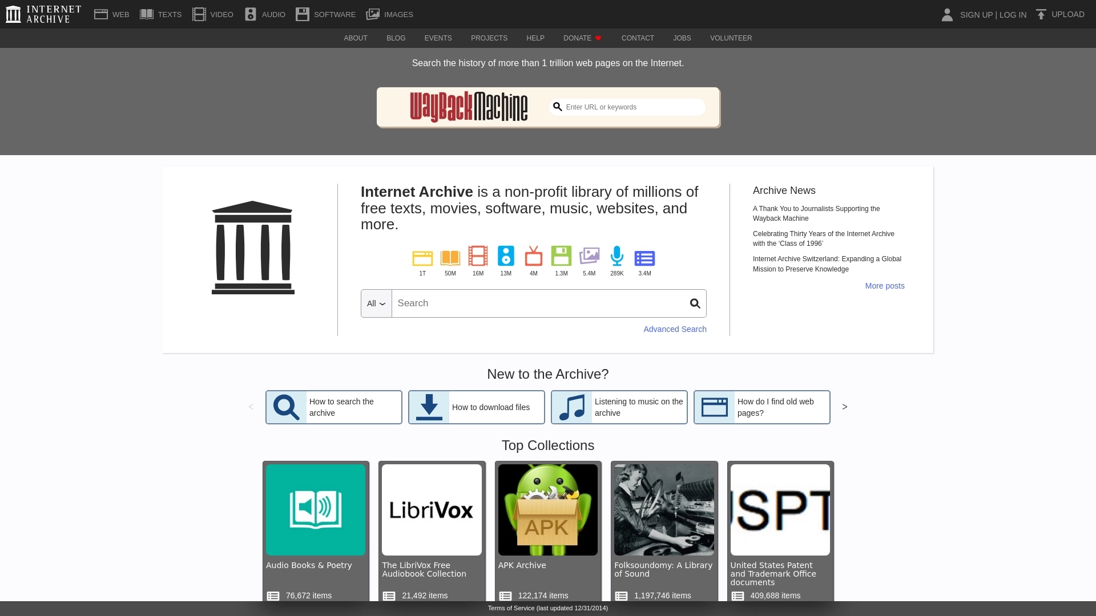Click the Audio Books & Poetry title
The image size is (1096, 616).
point(309,565)
